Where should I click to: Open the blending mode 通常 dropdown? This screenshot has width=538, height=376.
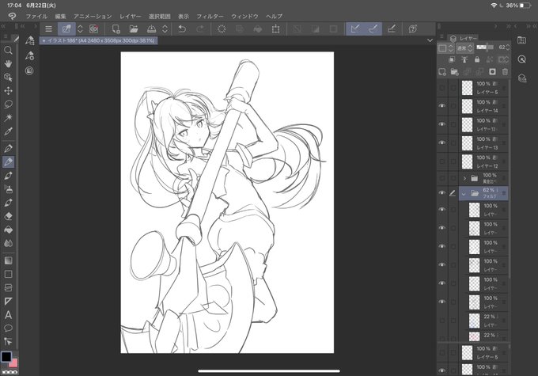(x=464, y=48)
